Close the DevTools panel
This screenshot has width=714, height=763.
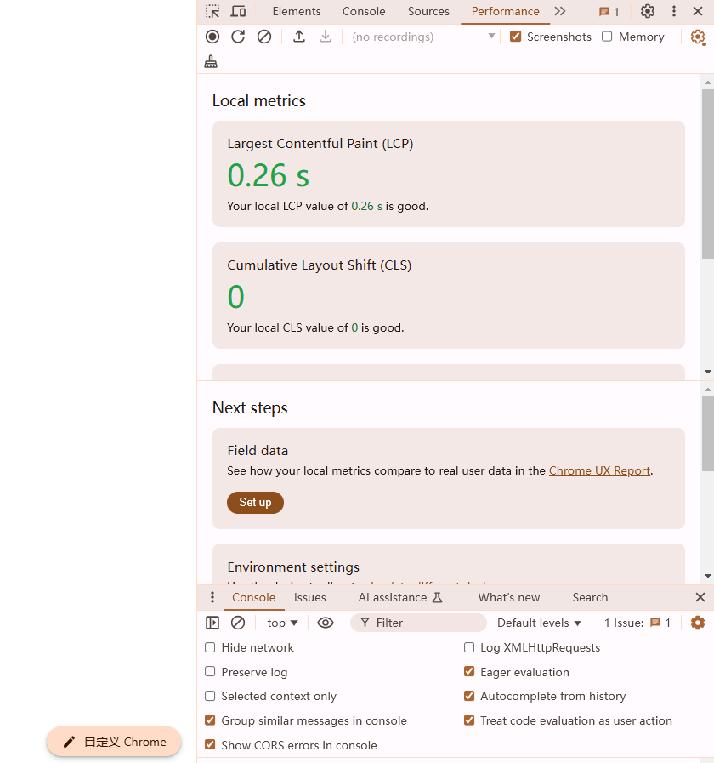tap(698, 11)
